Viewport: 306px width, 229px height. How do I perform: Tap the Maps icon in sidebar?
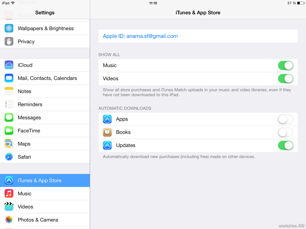click(9, 144)
